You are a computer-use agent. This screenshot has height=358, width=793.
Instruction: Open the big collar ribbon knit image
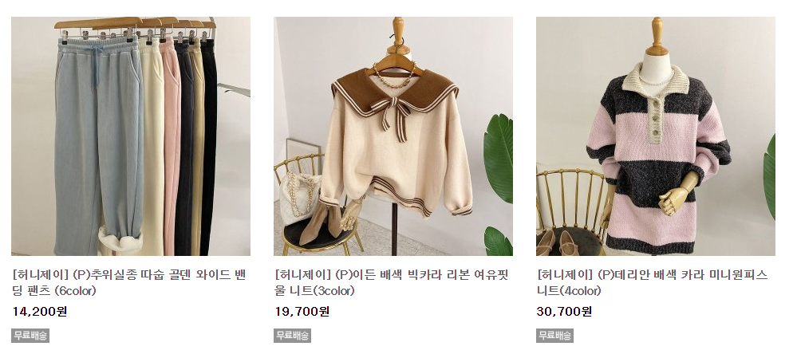click(393, 136)
